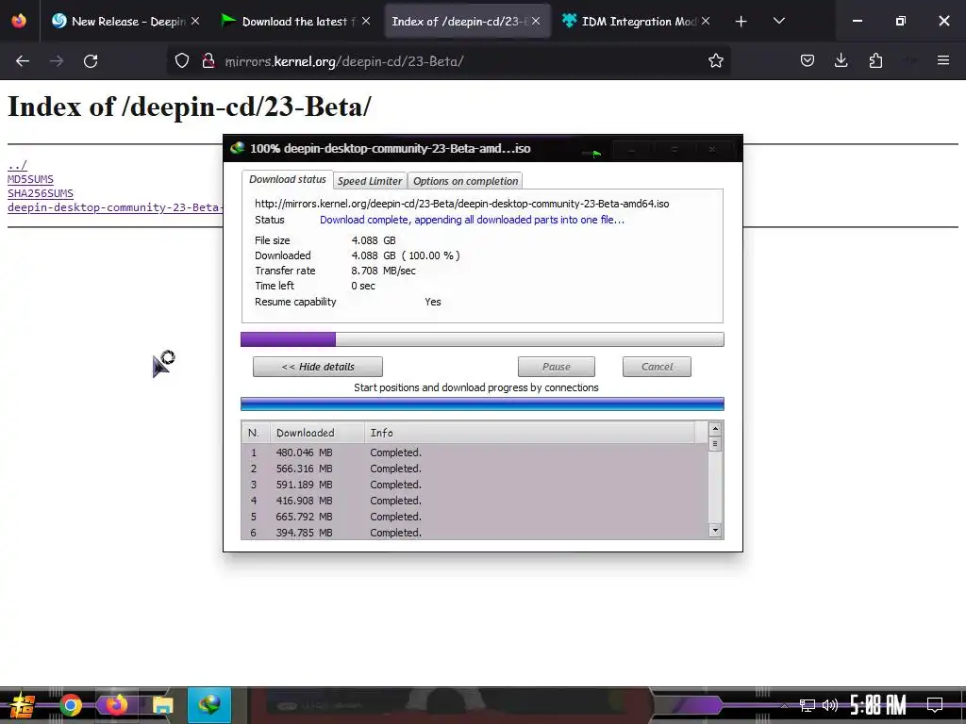Open the extensions puzzle icon
The width and height of the screenshot is (966, 724).
click(x=875, y=61)
